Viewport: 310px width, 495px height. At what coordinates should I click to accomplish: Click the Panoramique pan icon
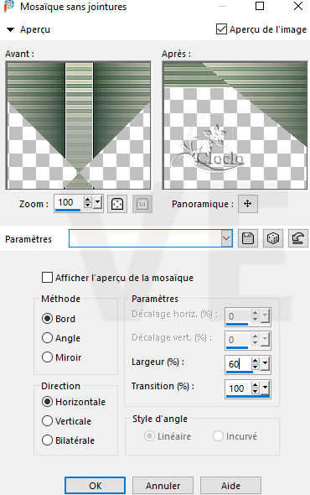tap(247, 204)
